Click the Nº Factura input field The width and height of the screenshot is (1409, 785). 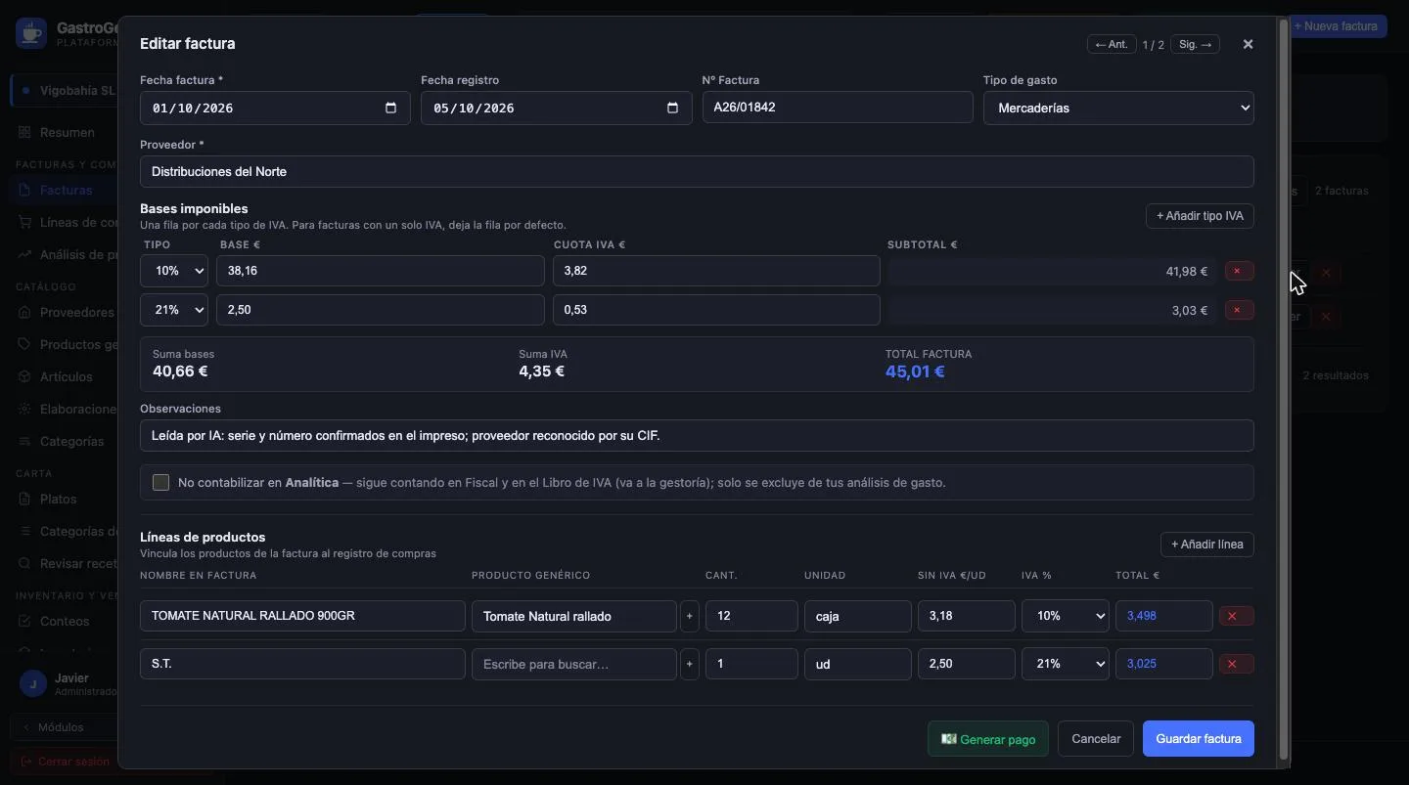(838, 108)
